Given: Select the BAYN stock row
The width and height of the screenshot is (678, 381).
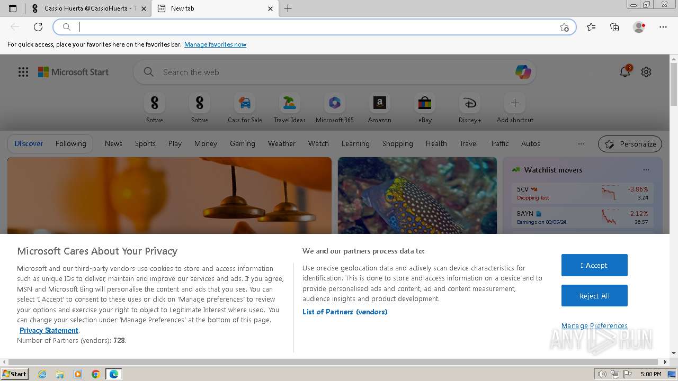Looking at the screenshot, I should [x=582, y=217].
